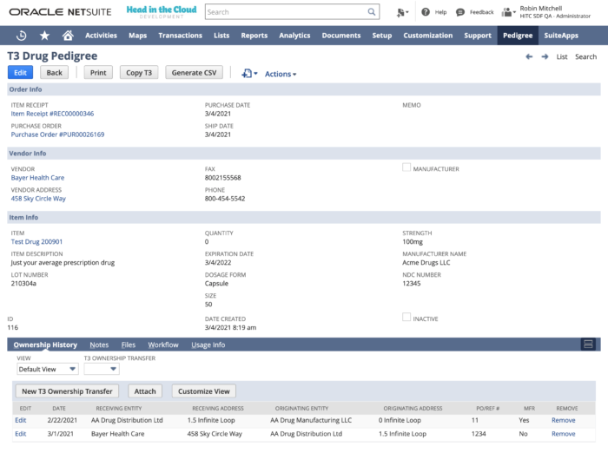Click the Customize View button
The image size is (608, 453).
204,391
